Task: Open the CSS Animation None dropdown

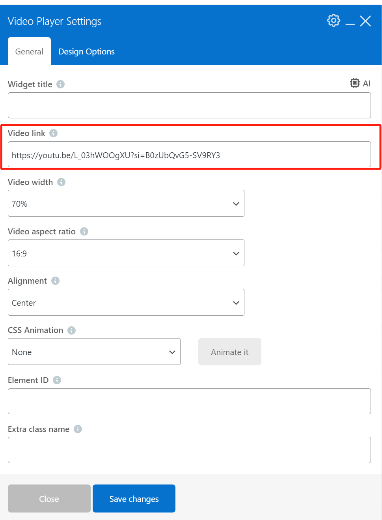Action: tap(94, 352)
